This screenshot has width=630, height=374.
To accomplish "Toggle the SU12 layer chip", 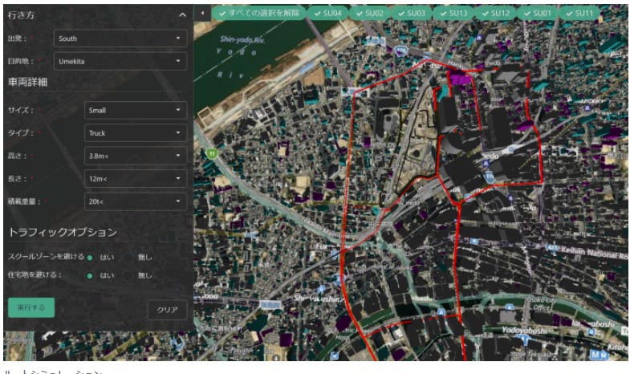I will pos(496,14).
